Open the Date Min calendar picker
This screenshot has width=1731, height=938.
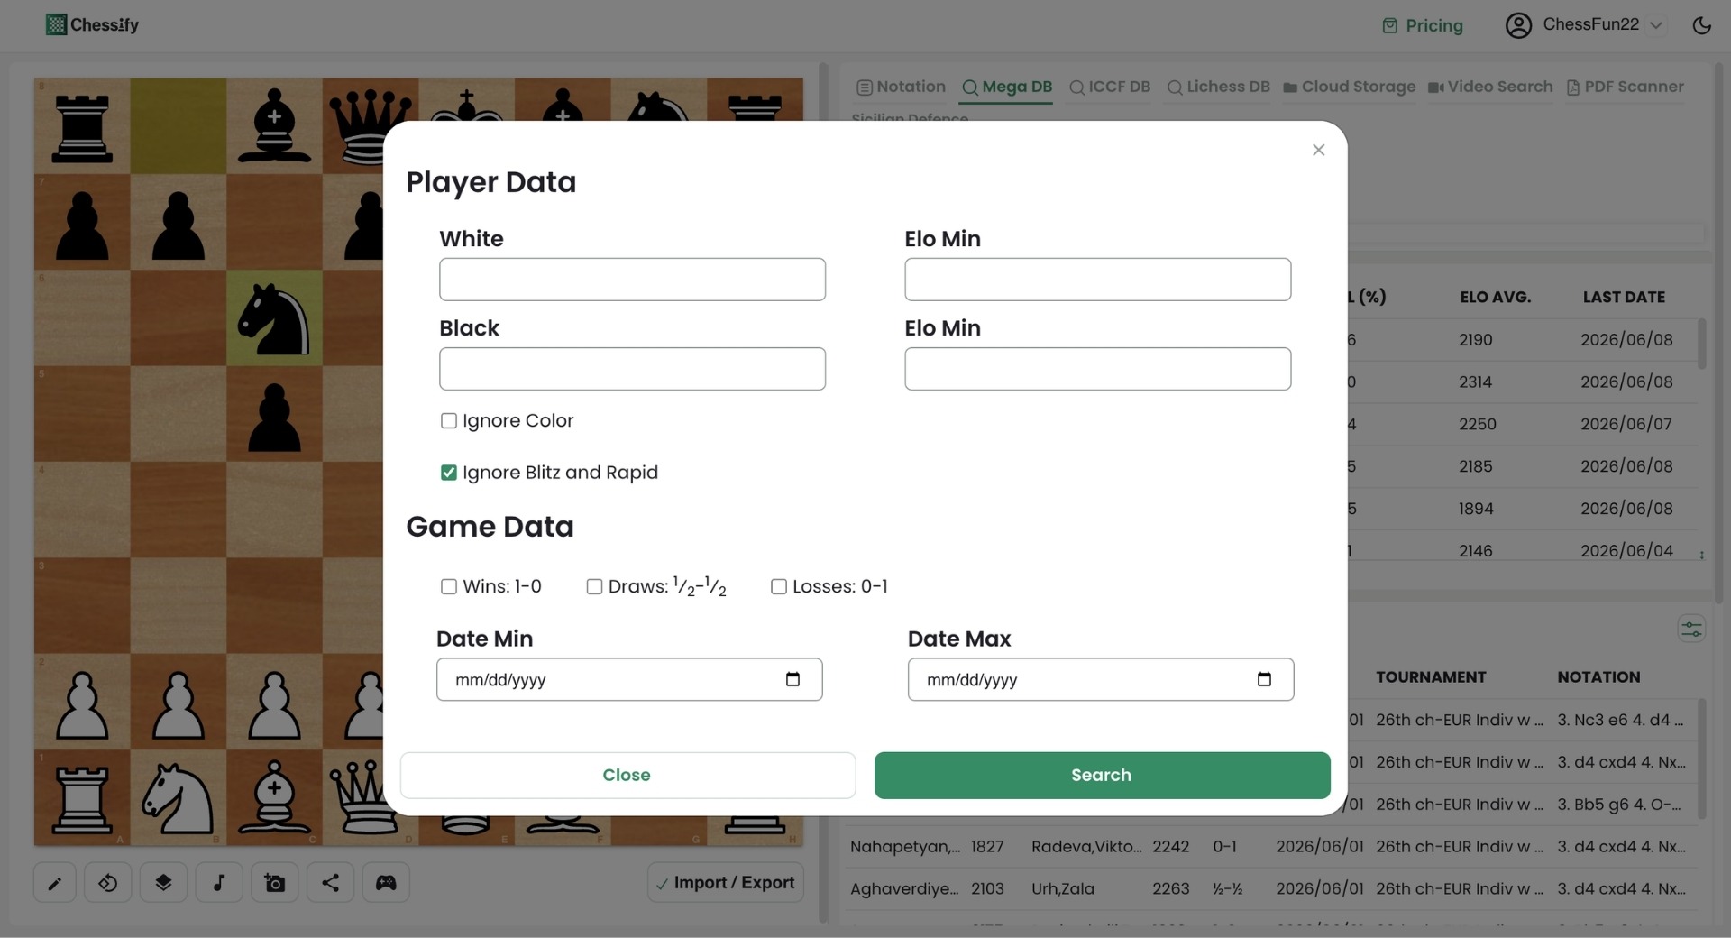(792, 679)
